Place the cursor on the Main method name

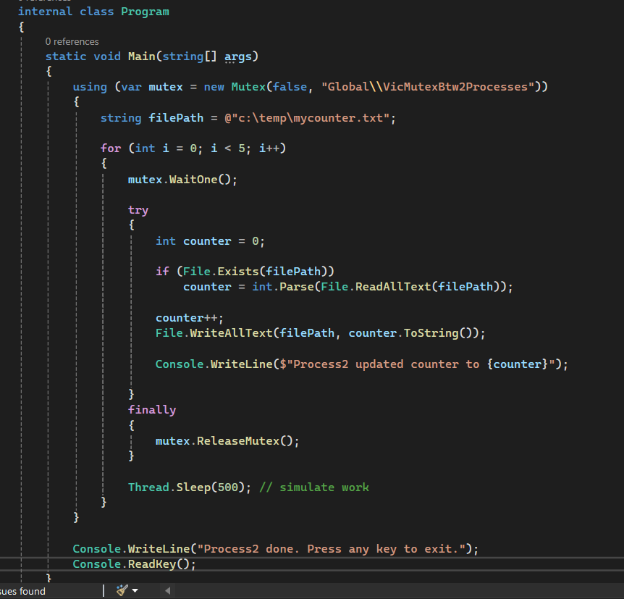[143, 56]
